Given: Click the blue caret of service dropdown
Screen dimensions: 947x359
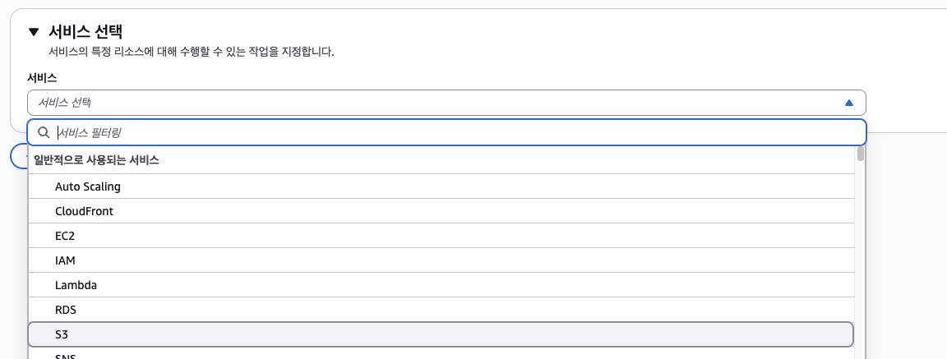Looking at the screenshot, I should tap(849, 103).
